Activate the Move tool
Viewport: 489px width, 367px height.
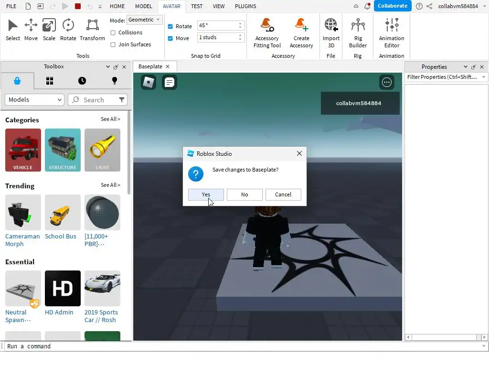click(31, 30)
